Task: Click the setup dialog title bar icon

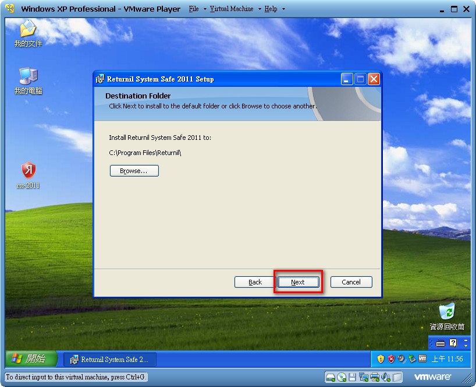Action: click(100, 79)
